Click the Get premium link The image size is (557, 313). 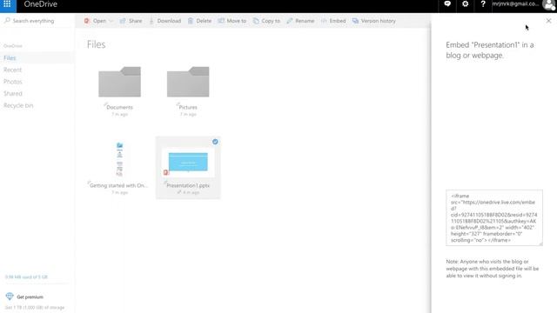click(x=30, y=297)
